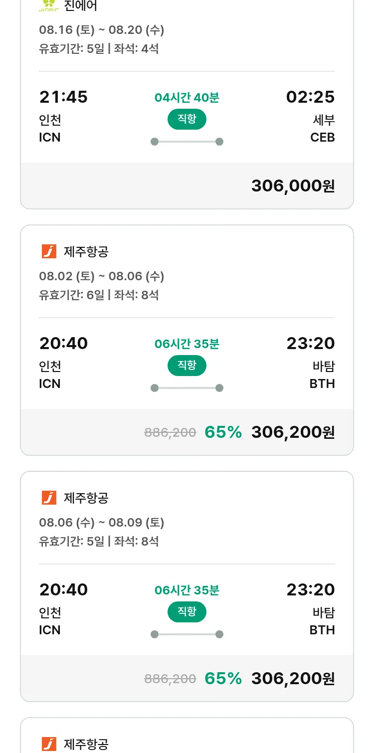
Task: Tap 직항 badge on the 08.02 Batam flight
Action: click(187, 366)
